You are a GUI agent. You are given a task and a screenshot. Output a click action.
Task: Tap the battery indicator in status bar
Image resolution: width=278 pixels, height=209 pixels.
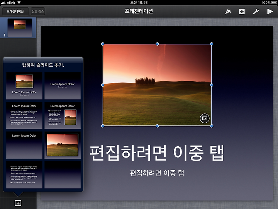(274, 2)
